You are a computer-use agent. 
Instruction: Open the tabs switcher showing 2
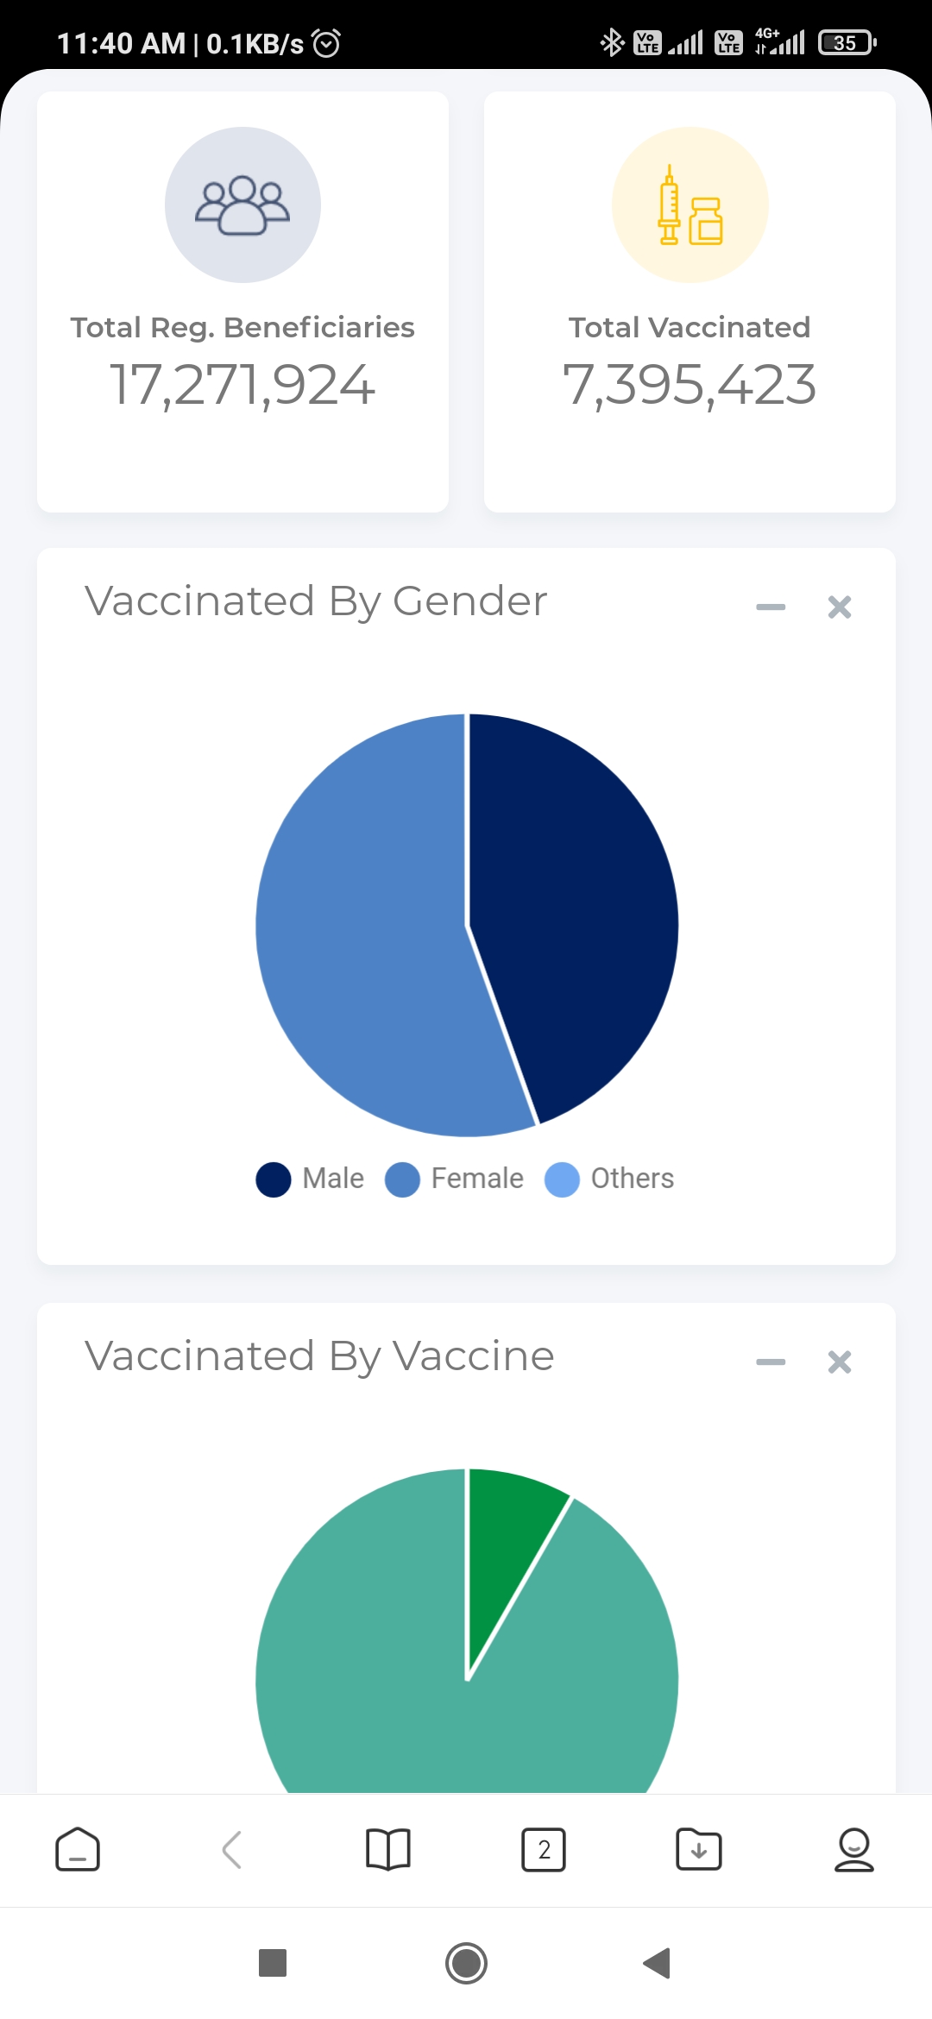pos(544,1849)
